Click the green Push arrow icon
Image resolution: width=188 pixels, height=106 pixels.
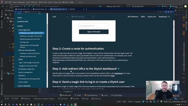(29, 6)
